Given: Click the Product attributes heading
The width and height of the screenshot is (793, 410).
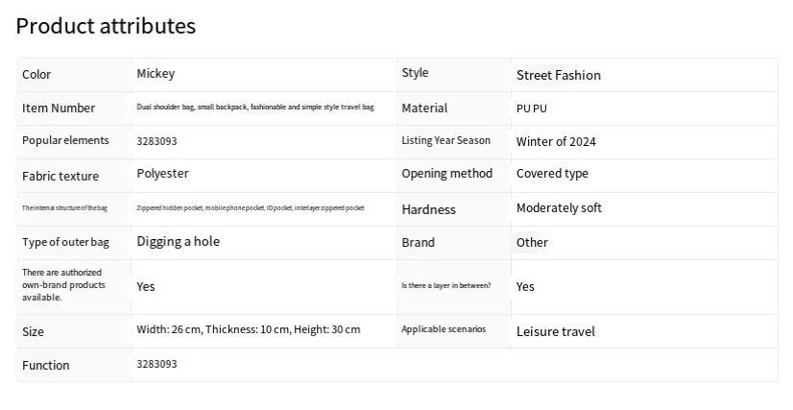Looking at the screenshot, I should click(x=106, y=26).
